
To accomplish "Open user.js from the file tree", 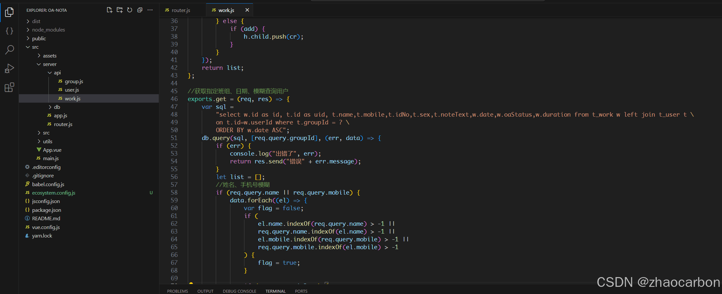I will (72, 90).
